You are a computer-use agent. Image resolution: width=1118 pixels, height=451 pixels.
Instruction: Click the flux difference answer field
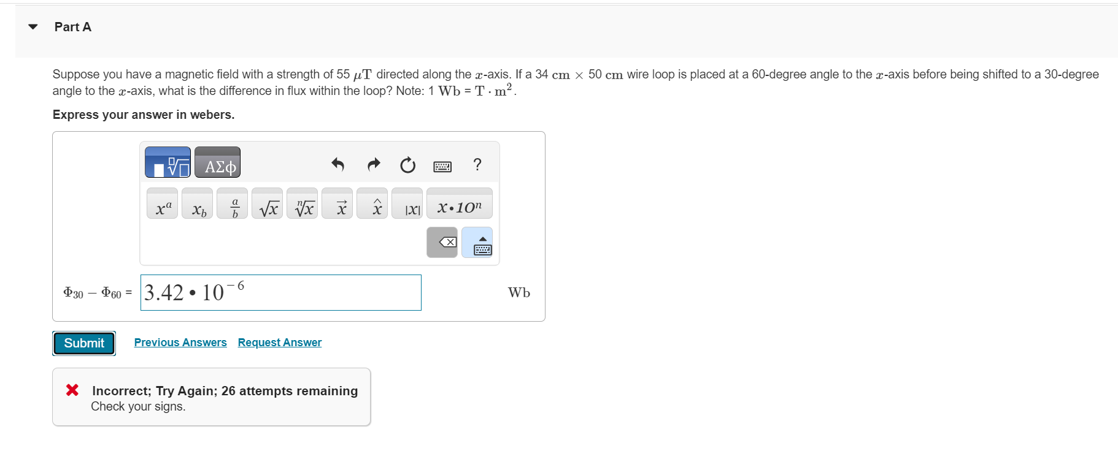281,293
